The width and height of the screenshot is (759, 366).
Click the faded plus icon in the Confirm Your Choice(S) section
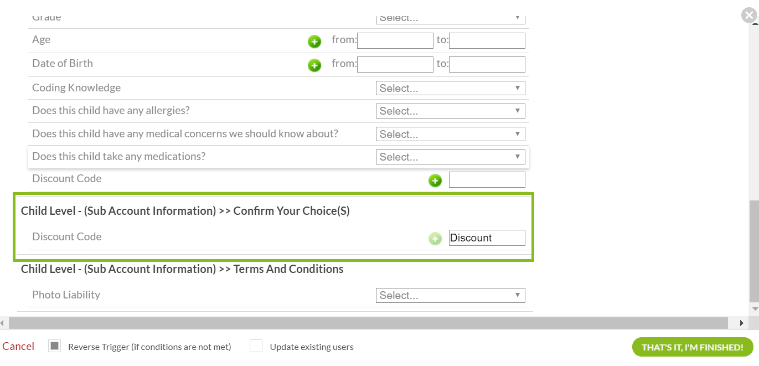click(x=435, y=239)
